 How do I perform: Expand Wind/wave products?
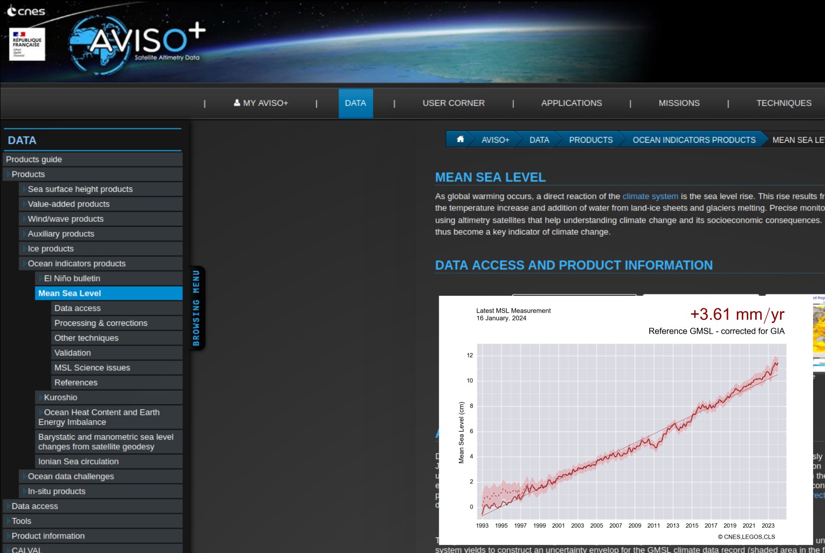pyautogui.click(x=101, y=219)
